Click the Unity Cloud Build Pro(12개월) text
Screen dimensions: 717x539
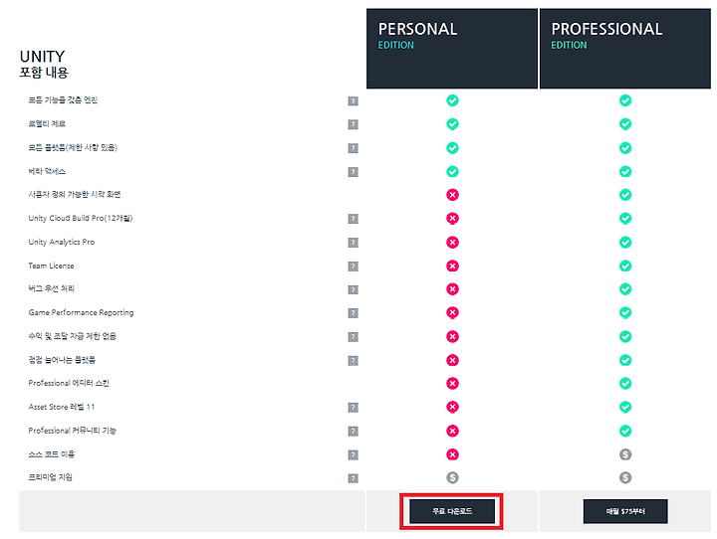point(81,218)
